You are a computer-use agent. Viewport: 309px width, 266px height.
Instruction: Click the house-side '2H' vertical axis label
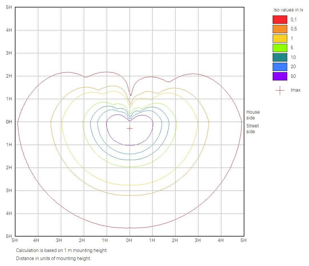pos(9,76)
